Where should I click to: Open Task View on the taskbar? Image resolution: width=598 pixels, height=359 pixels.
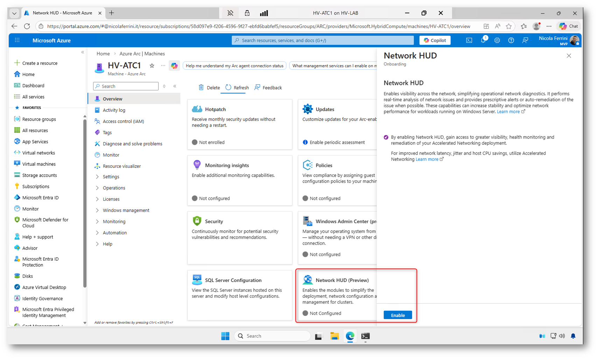(318, 336)
